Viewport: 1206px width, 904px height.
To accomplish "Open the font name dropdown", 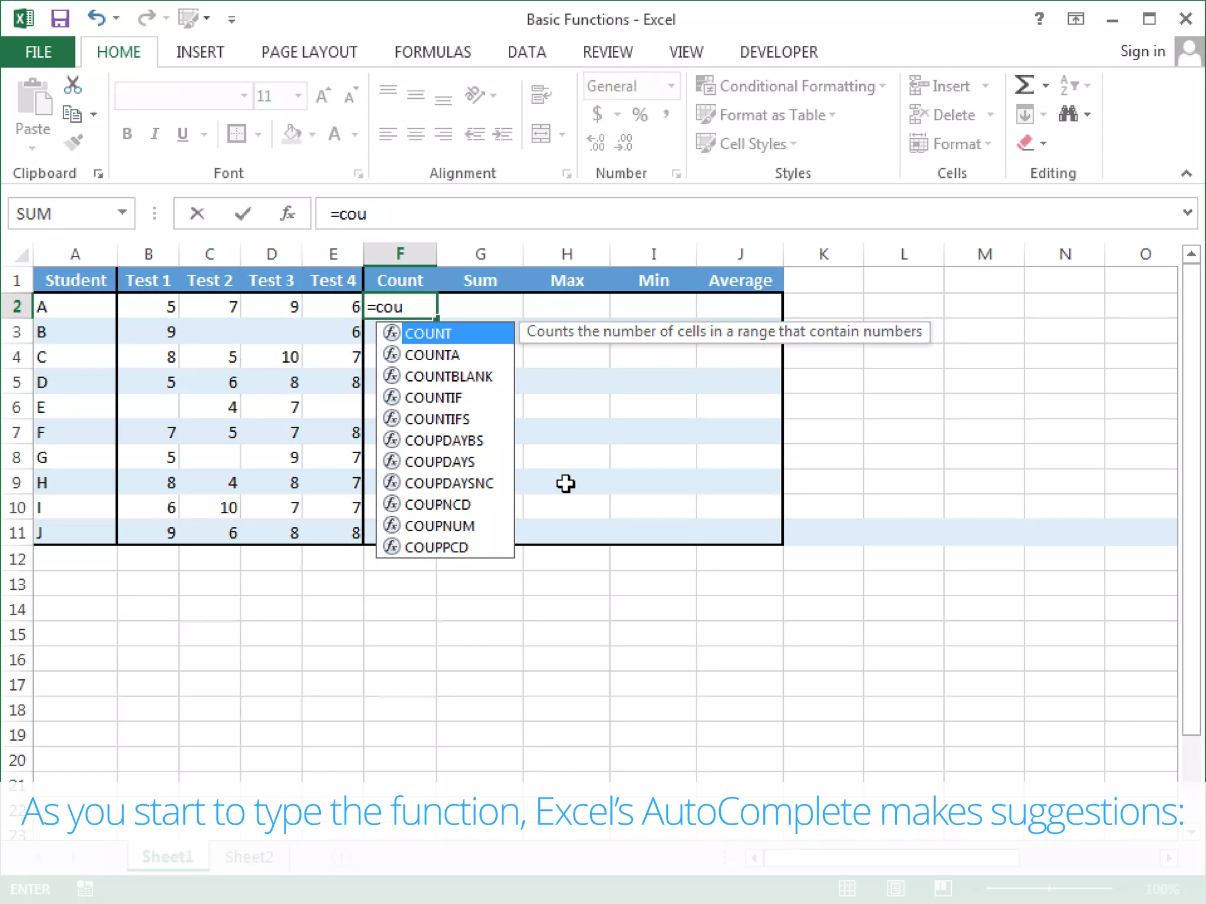I will [x=244, y=95].
